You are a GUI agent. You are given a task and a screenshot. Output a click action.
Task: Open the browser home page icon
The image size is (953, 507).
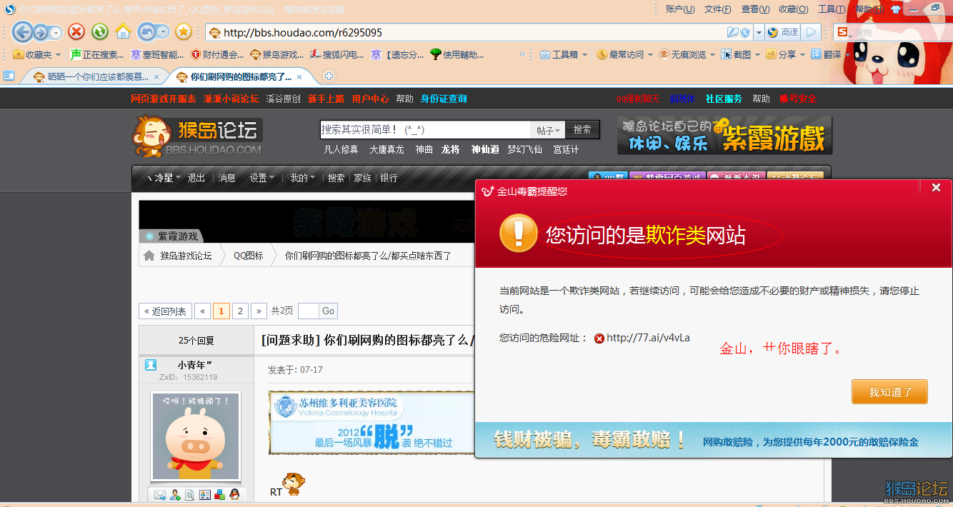(123, 31)
